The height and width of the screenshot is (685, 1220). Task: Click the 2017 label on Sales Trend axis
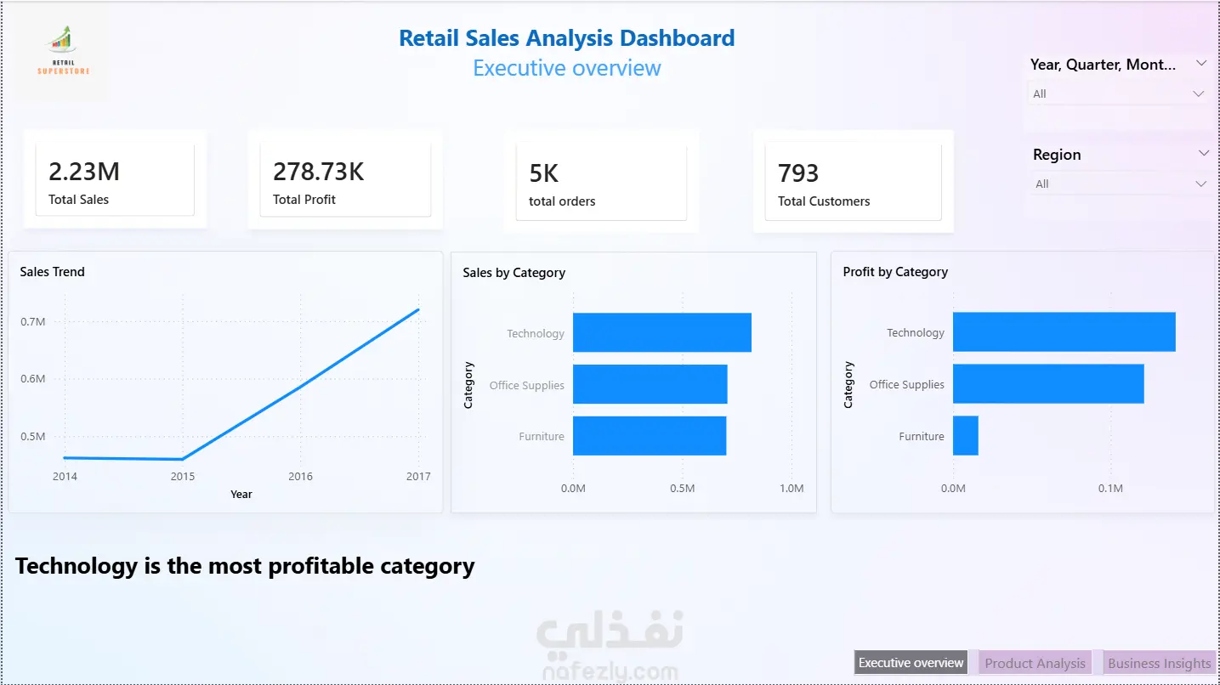(x=418, y=477)
